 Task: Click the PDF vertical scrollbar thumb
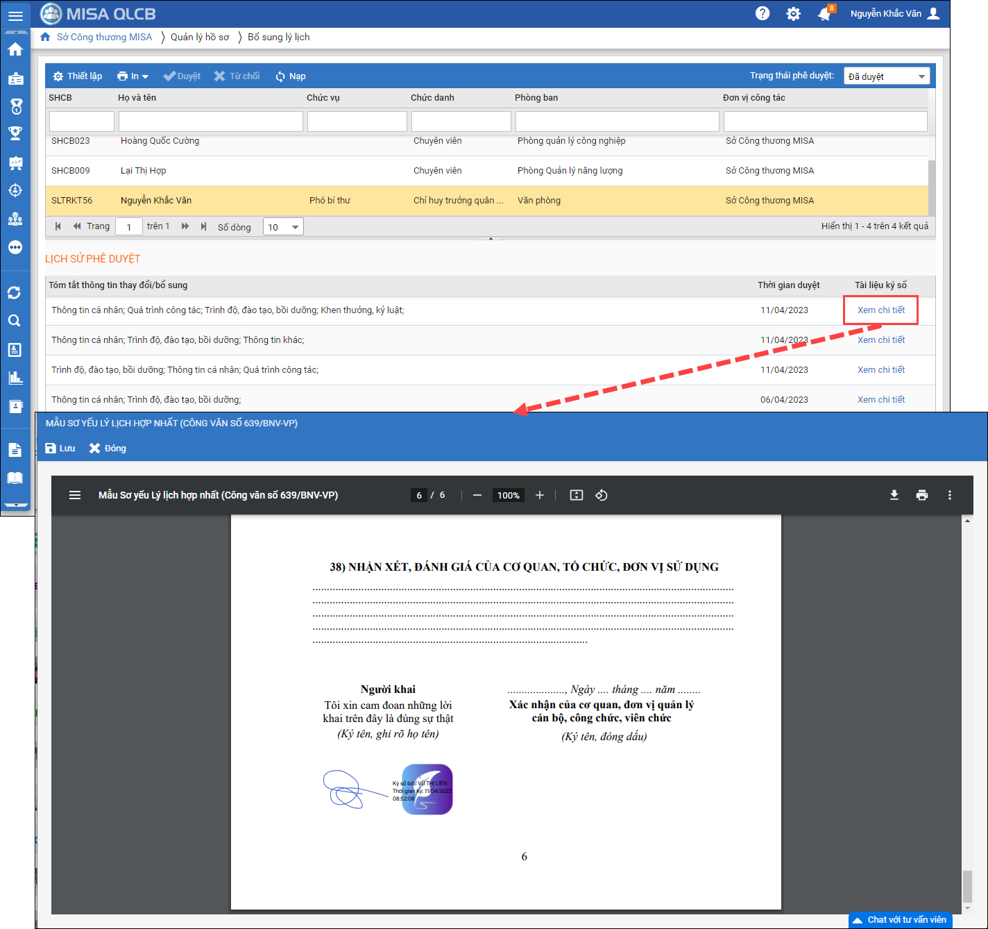pos(967,886)
